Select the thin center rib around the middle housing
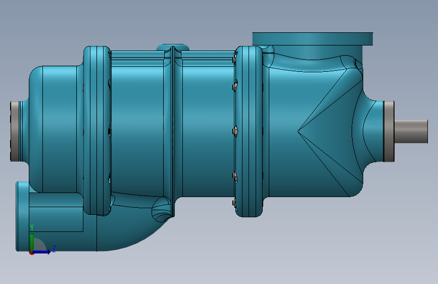438x284 pixels. click(173, 131)
